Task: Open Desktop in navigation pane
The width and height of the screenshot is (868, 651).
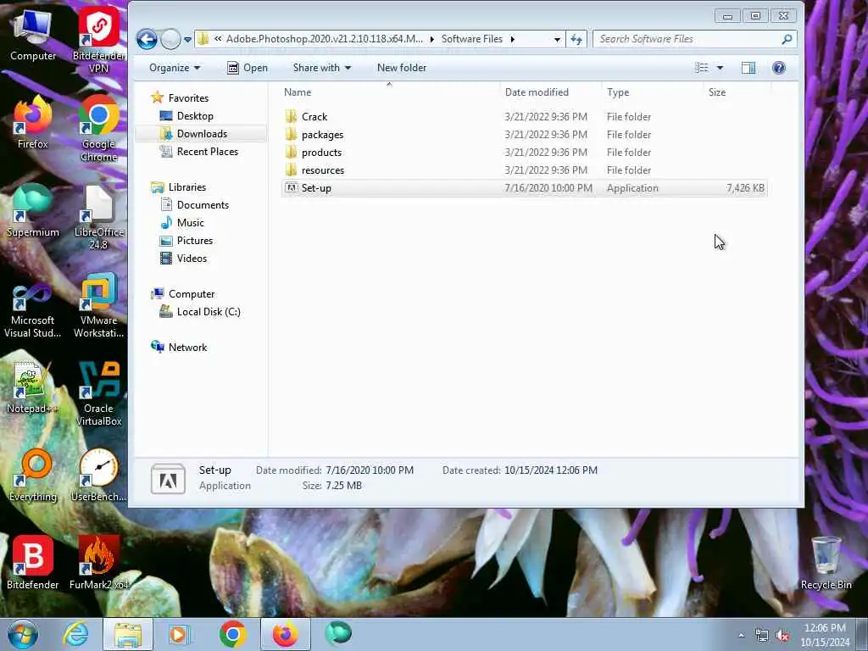Action: (186, 115)
